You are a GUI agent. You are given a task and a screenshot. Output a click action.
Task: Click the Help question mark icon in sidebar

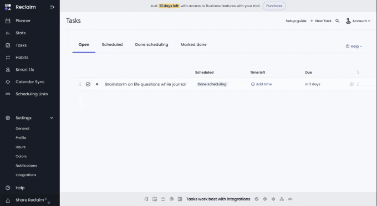click(8, 188)
